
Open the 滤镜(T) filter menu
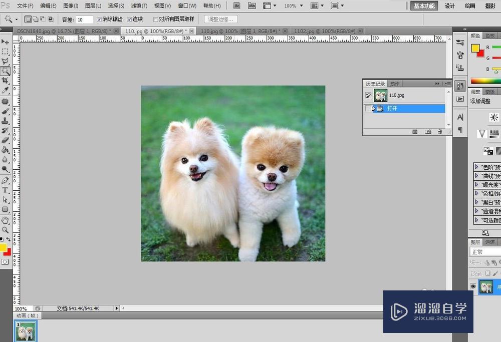coord(139,6)
